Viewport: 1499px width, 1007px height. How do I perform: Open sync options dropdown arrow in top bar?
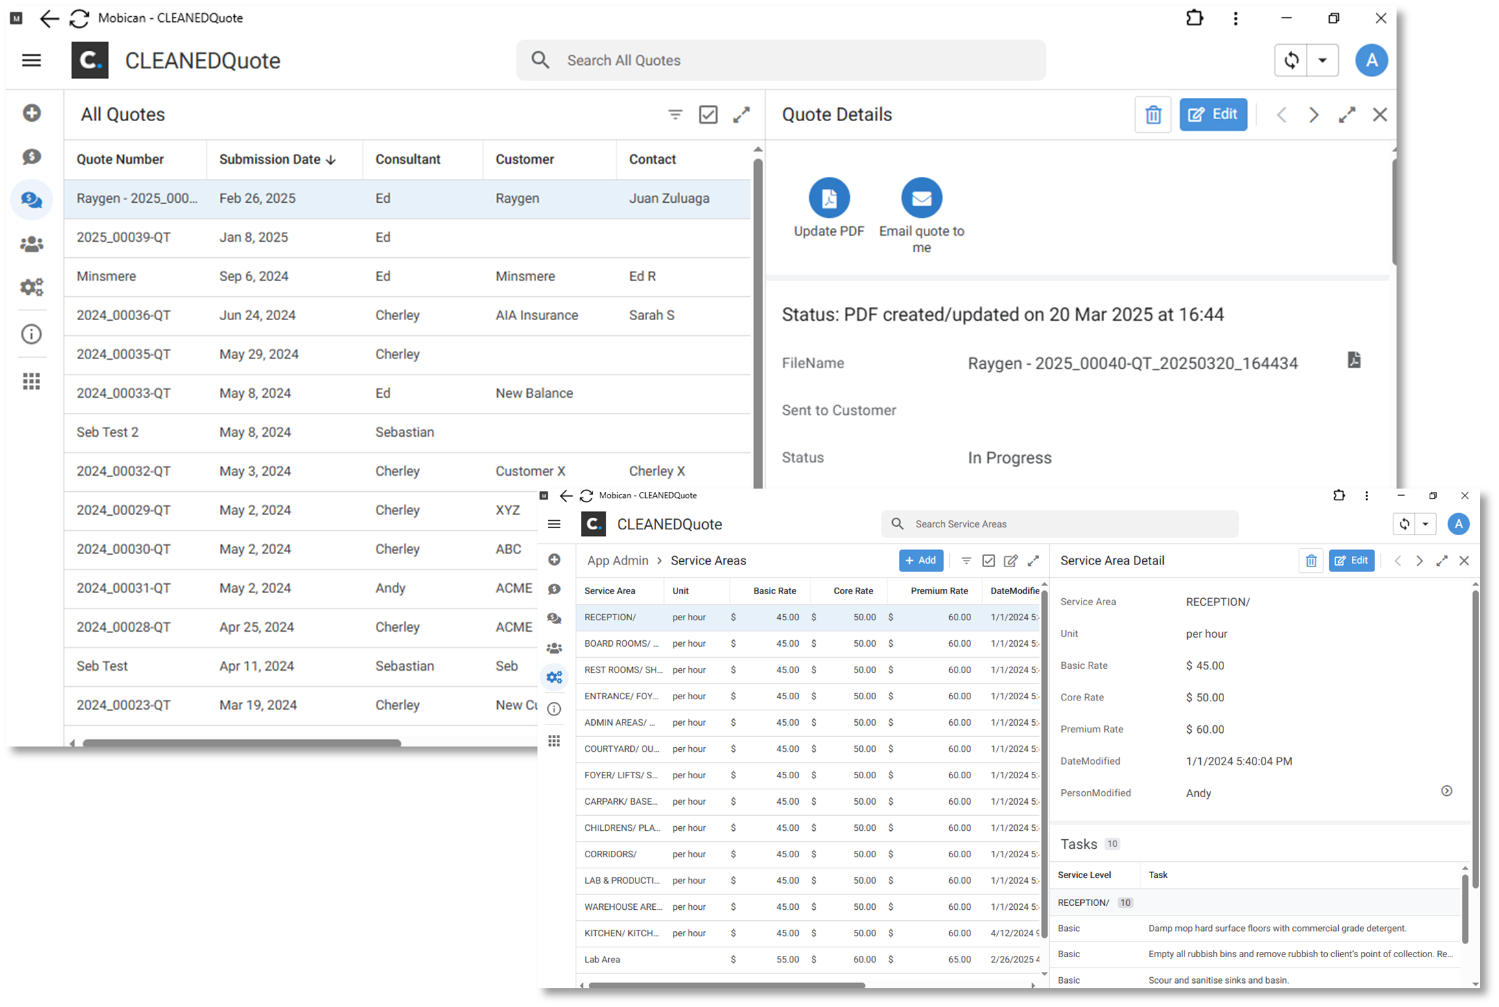pos(1323,60)
